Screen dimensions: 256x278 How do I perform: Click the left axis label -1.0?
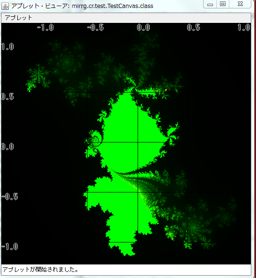tap(10, 247)
